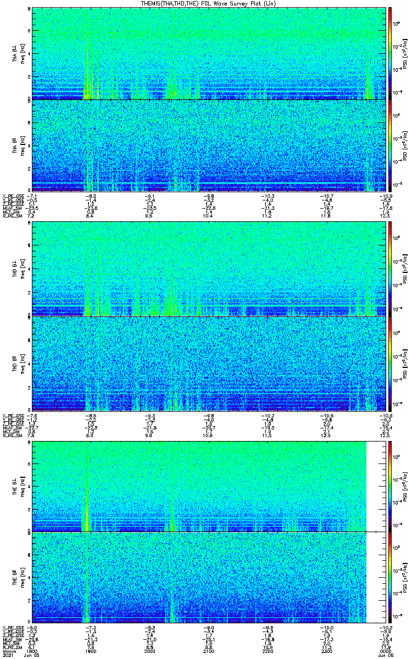Click the THE B-perpendicular freq [Hz] axis label
The height and width of the screenshot is (659, 412).
point(23,487)
